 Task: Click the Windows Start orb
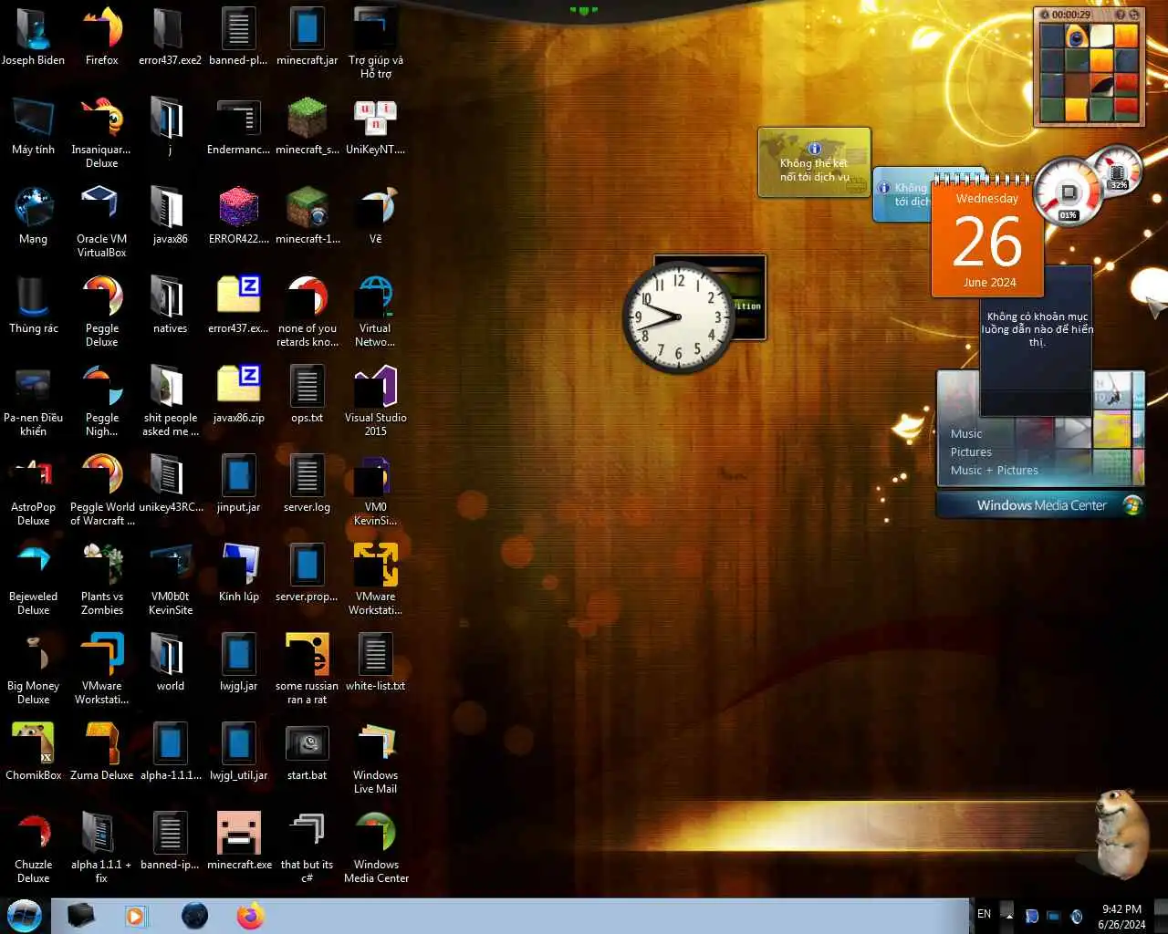click(25, 915)
